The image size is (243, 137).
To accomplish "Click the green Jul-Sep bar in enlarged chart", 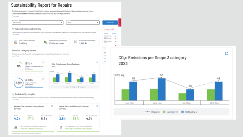I will pos(182,97).
